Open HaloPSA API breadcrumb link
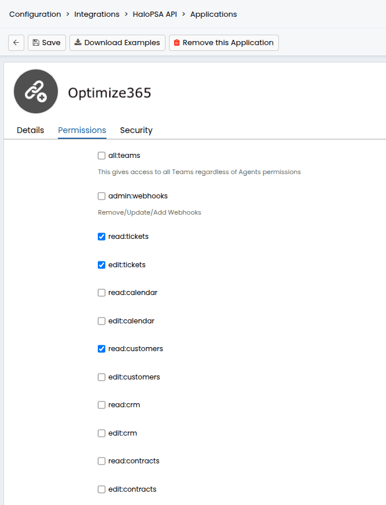 pyautogui.click(x=155, y=14)
